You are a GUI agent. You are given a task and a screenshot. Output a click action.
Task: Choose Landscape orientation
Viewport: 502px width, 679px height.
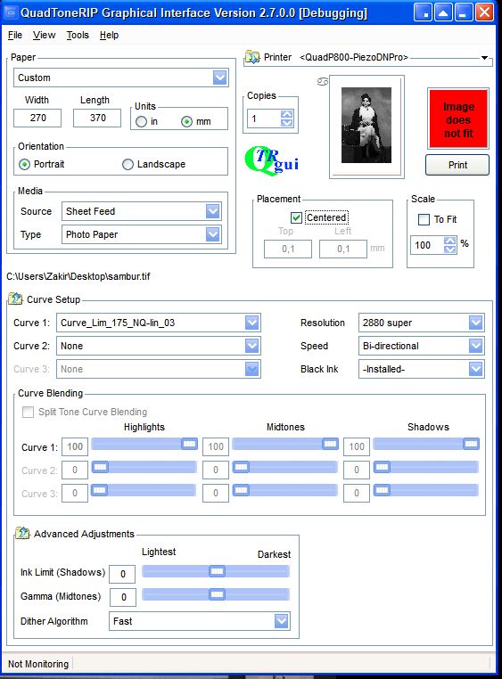128,164
